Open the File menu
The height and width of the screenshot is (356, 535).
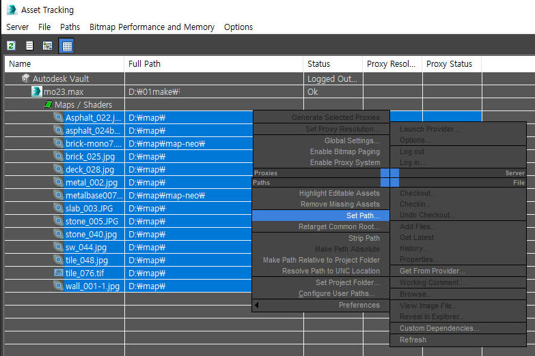coord(44,27)
